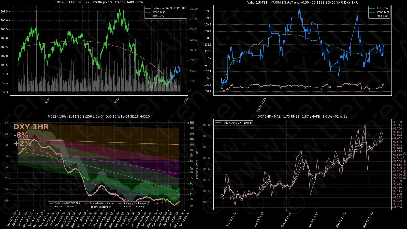This screenshot has height=229, width=407.
Task: Click the 'Tue 31.12.24' x-axis label
Action: tap(261, 105)
